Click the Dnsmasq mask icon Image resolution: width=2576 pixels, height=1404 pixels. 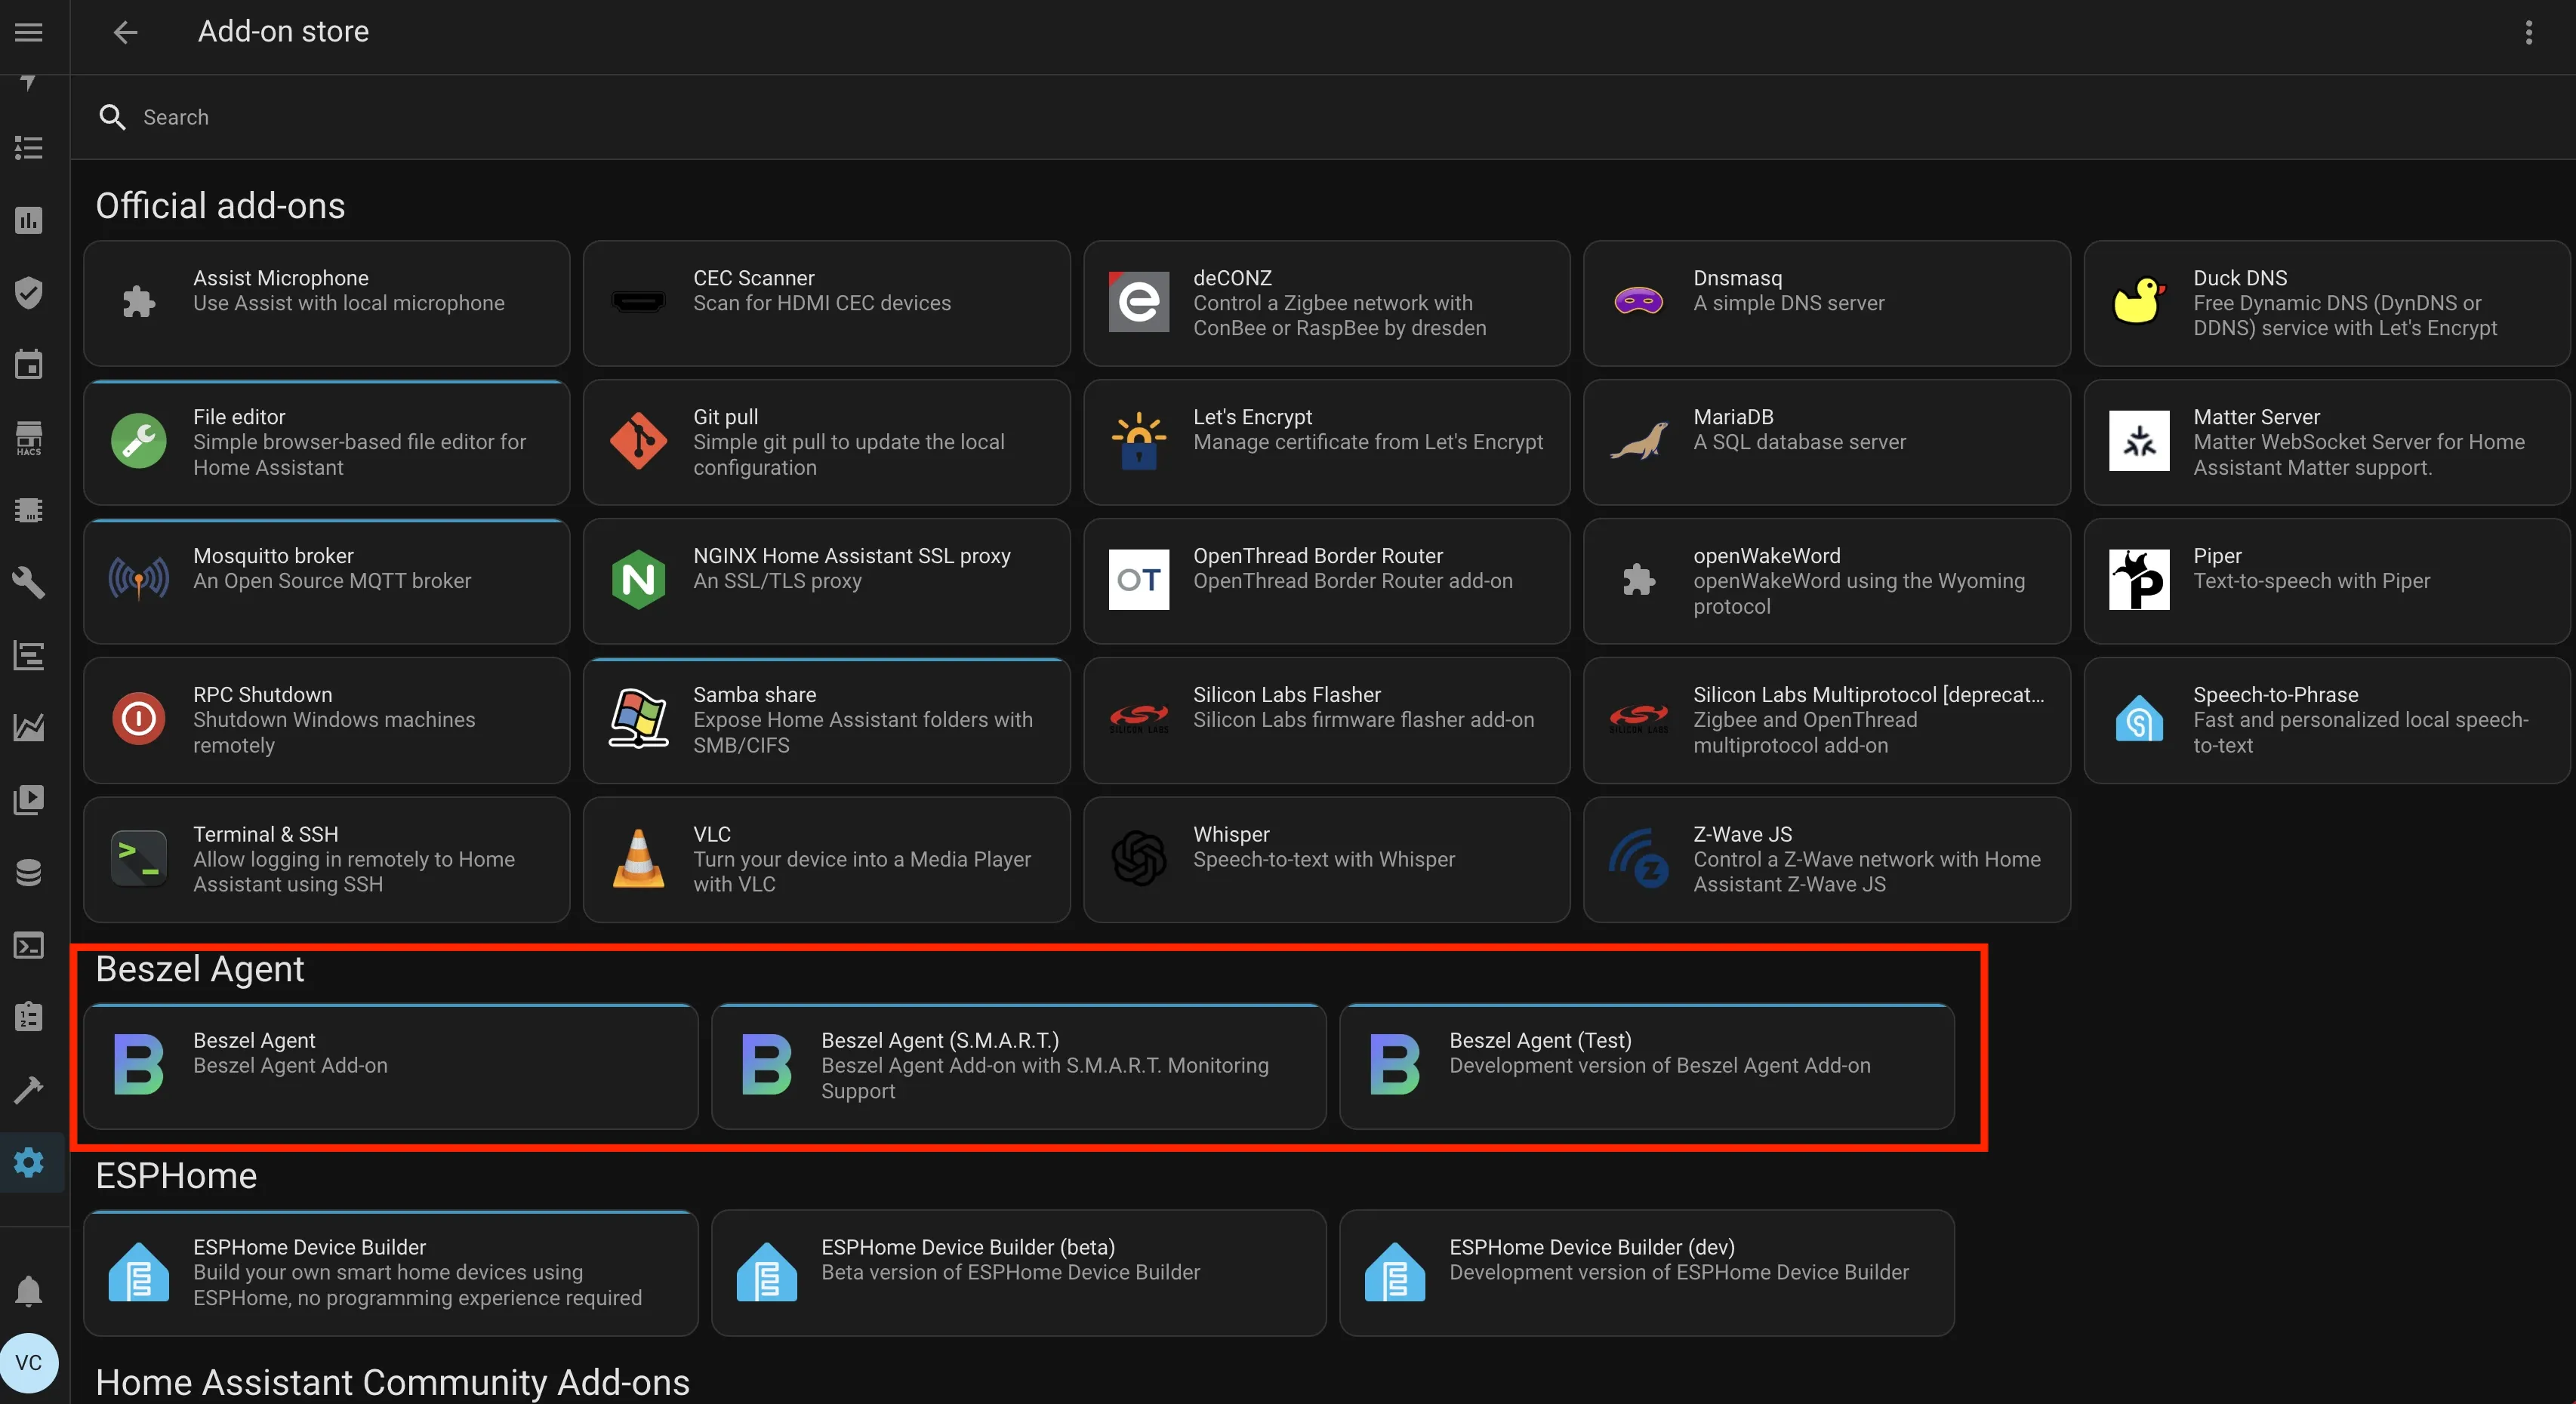click(1639, 301)
